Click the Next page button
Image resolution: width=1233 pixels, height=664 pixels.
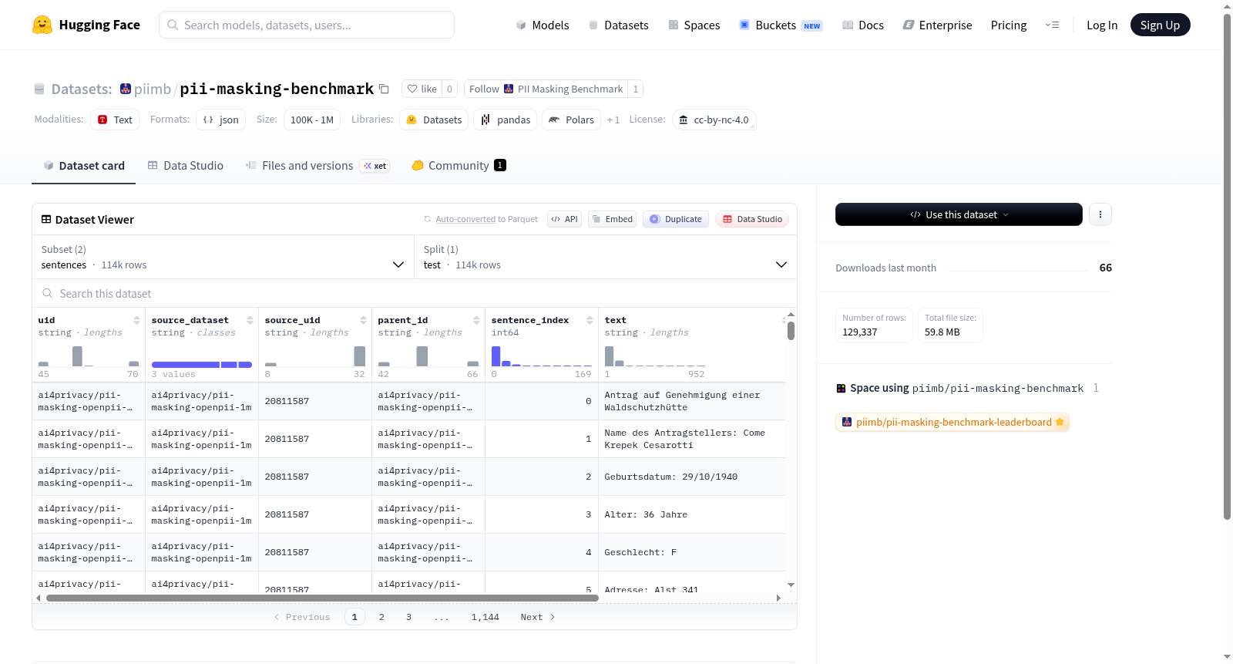[x=538, y=617]
